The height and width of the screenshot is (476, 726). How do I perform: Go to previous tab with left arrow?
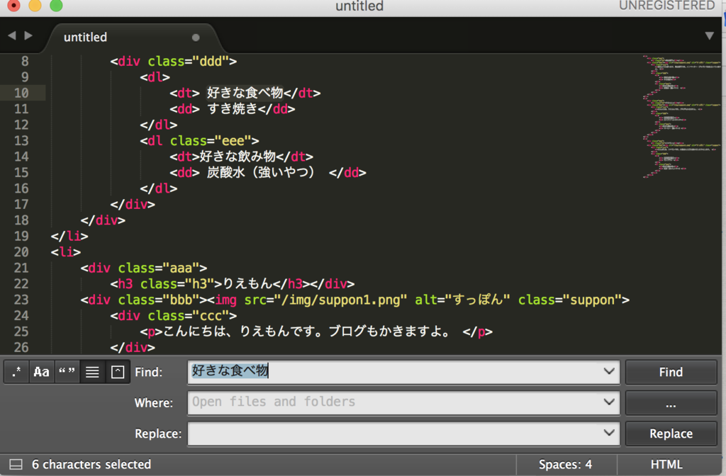tap(12, 35)
